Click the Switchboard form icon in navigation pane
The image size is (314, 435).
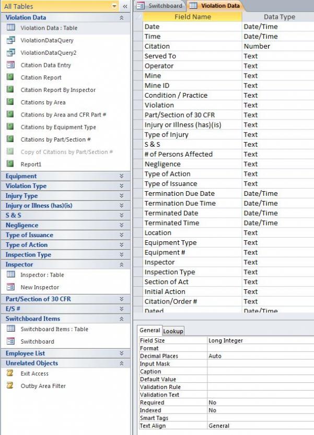[x=10, y=341]
